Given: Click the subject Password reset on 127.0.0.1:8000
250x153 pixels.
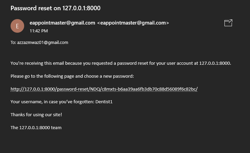Looking at the screenshot, I should click(56, 8).
